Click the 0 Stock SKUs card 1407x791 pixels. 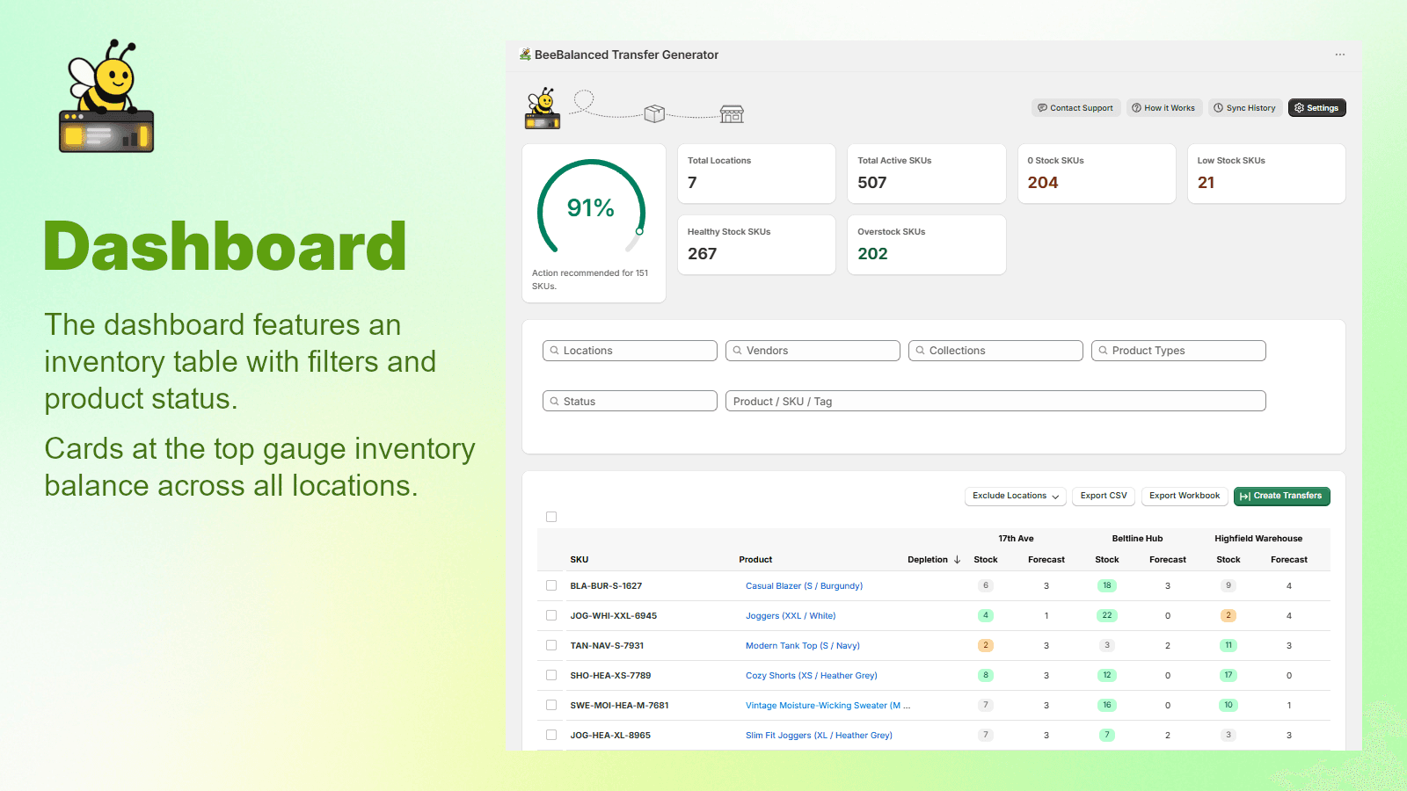coord(1097,174)
